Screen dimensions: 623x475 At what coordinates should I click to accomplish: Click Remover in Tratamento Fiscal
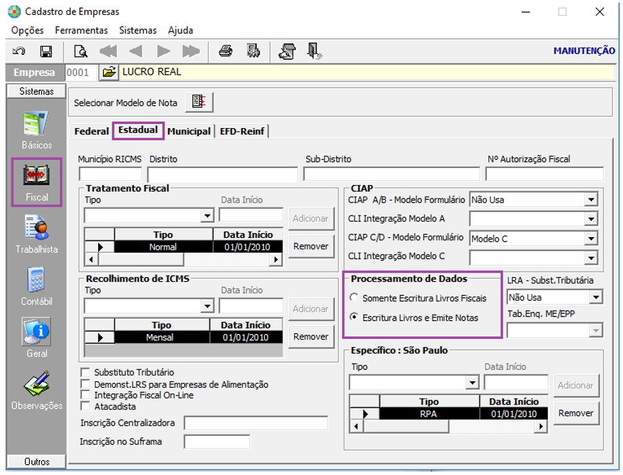311,247
